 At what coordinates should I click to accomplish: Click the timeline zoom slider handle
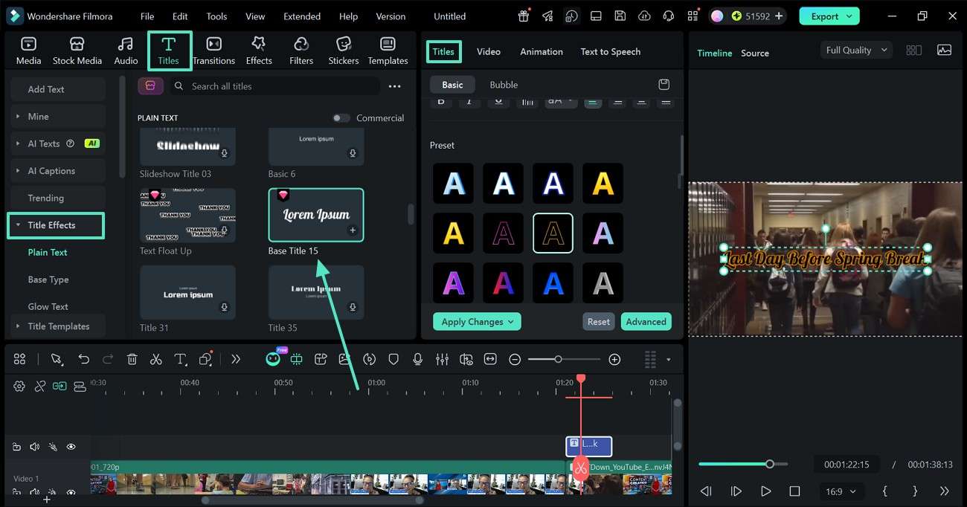pos(558,359)
